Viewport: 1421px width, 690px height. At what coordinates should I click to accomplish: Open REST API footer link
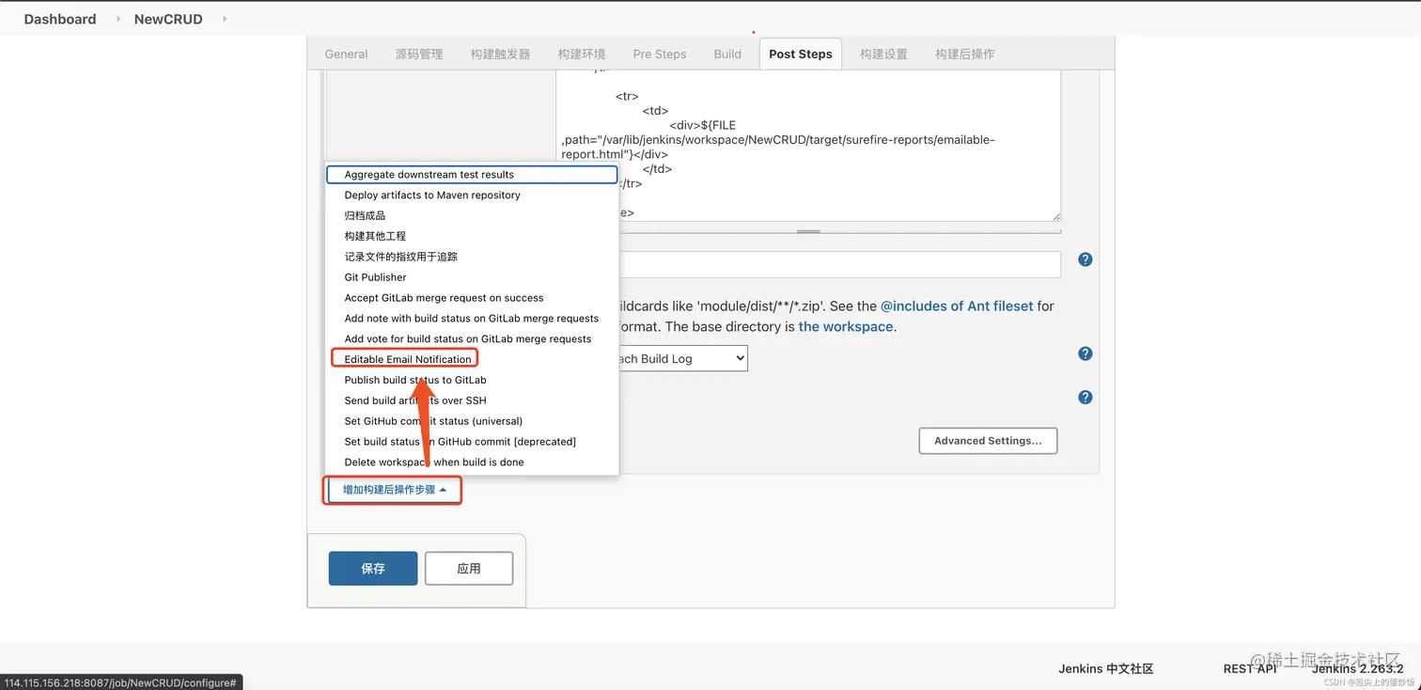[1250, 668]
